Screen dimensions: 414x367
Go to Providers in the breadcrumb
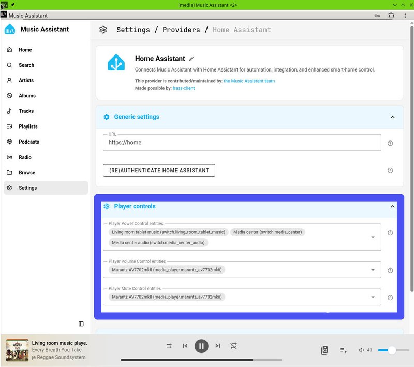[182, 30]
